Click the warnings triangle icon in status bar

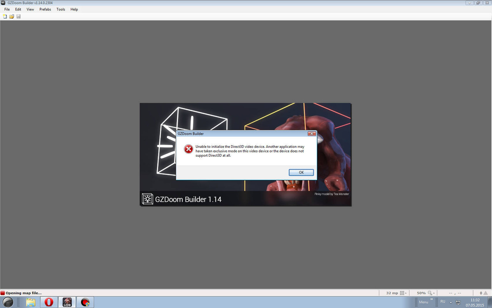486,293
